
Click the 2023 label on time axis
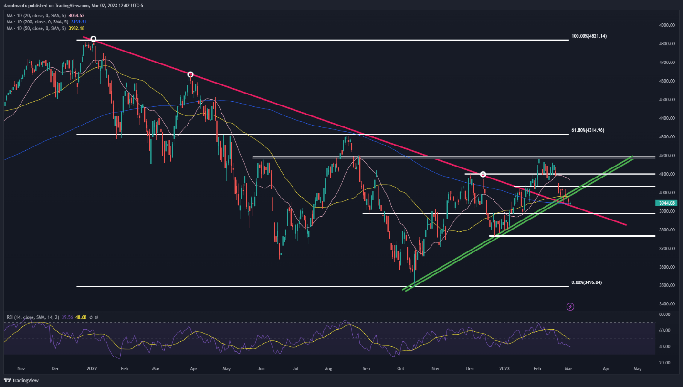tap(504, 369)
